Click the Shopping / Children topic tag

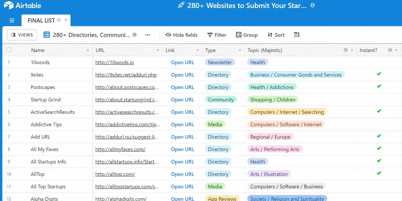(x=273, y=100)
